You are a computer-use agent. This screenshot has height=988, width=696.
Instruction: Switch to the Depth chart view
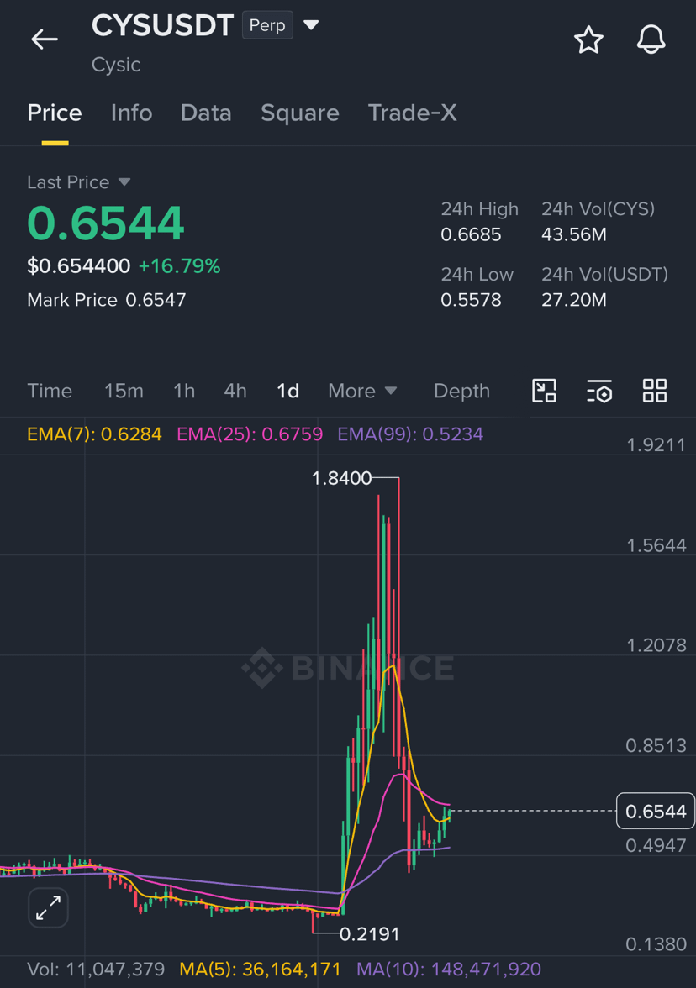461,391
